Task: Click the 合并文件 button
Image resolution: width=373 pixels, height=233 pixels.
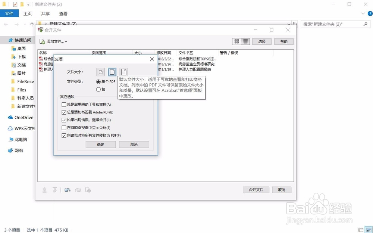Action: click(256, 190)
